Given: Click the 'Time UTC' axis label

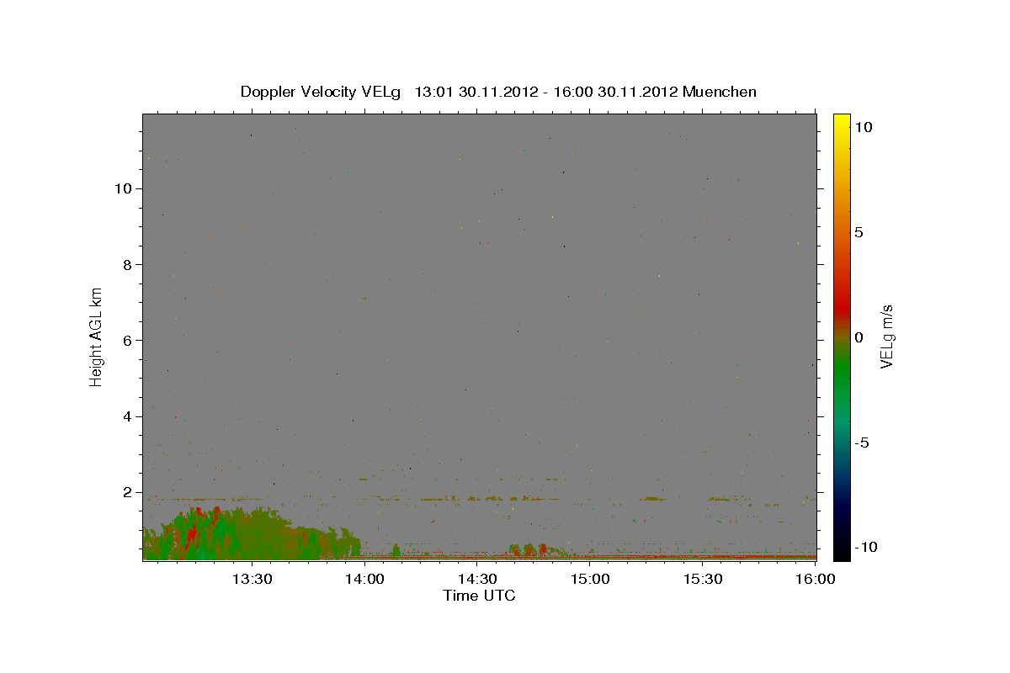Looking at the screenshot, I should point(479,596).
